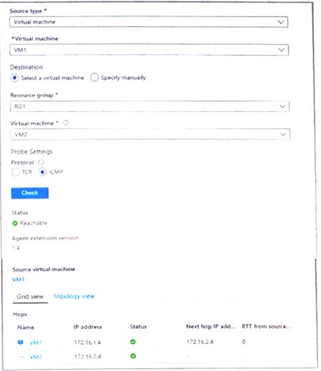This screenshot has height=371, width=321.
Task: Select TCP protocol radio button
Action: (x=15, y=172)
